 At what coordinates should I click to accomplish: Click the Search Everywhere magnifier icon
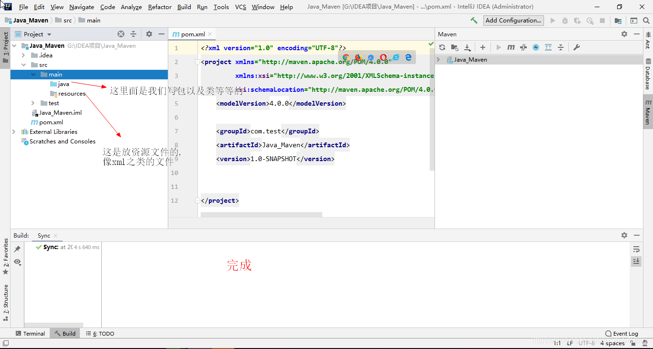pyautogui.click(x=647, y=21)
